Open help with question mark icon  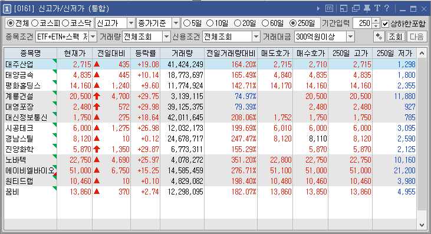click(x=386, y=8)
